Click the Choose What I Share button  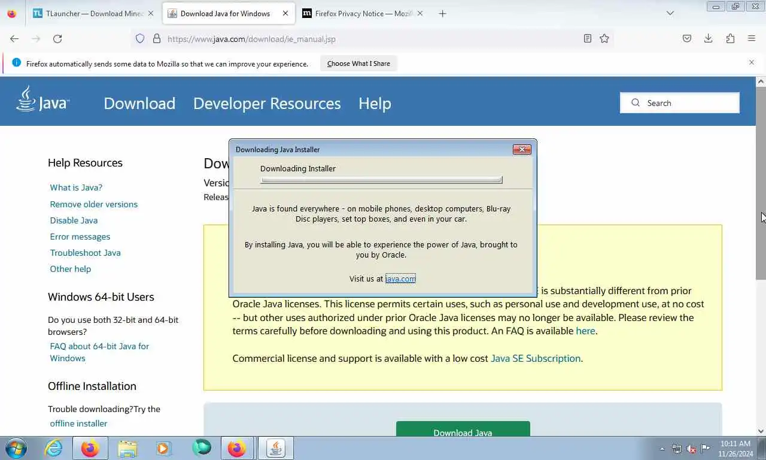[358, 63]
